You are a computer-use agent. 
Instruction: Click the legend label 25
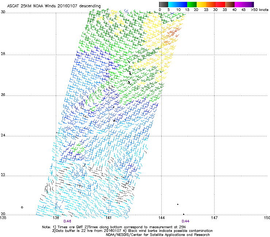coord(206,10)
